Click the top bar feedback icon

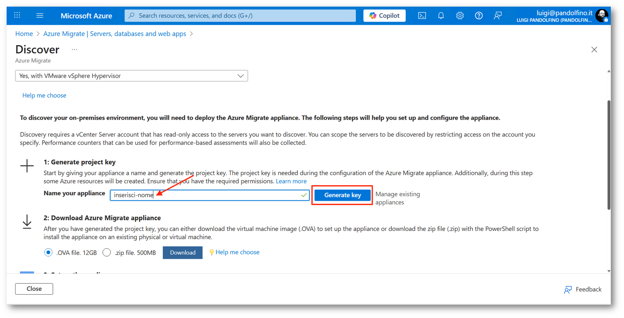(x=498, y=15)
